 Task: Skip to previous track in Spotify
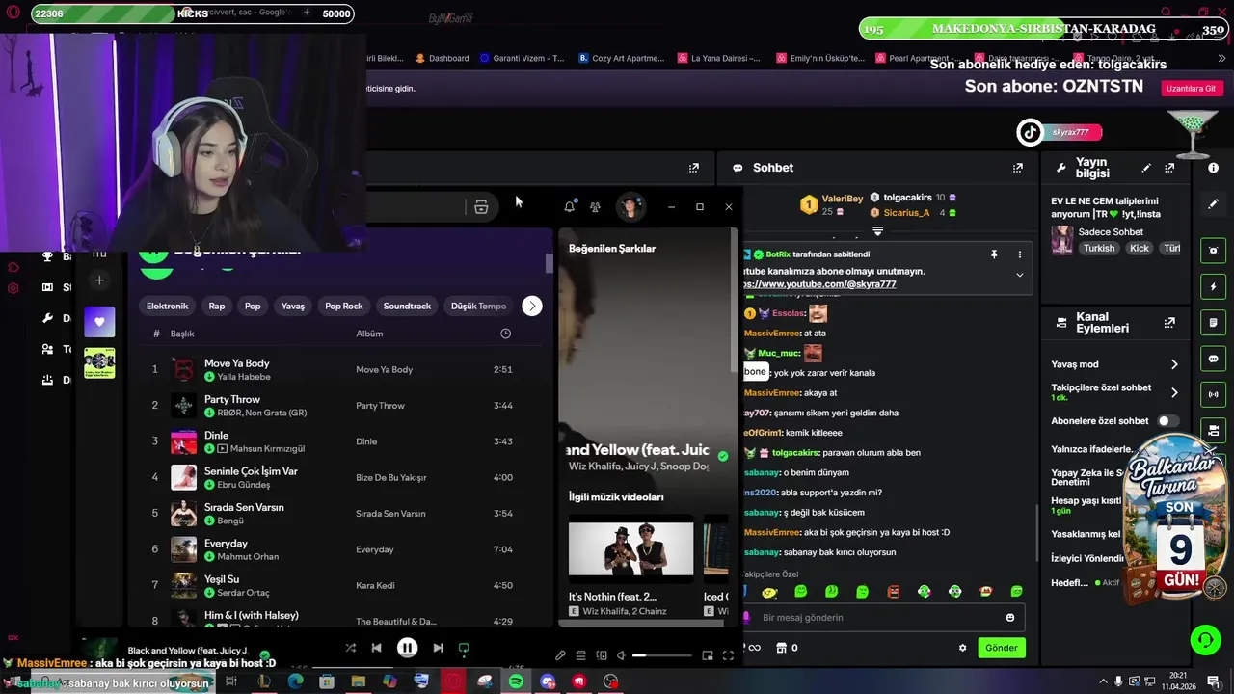[x=377, y=649]
